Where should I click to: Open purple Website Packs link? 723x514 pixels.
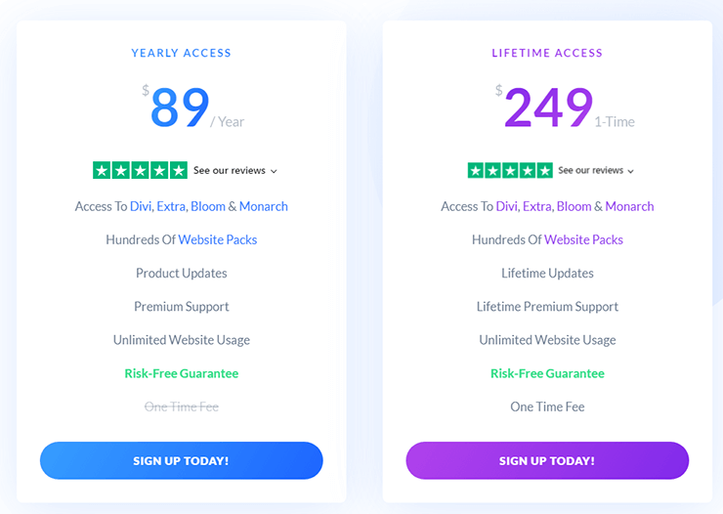click(584, 239)
